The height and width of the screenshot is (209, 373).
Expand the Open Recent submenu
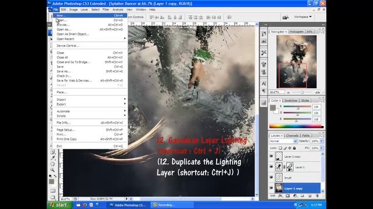90,39
